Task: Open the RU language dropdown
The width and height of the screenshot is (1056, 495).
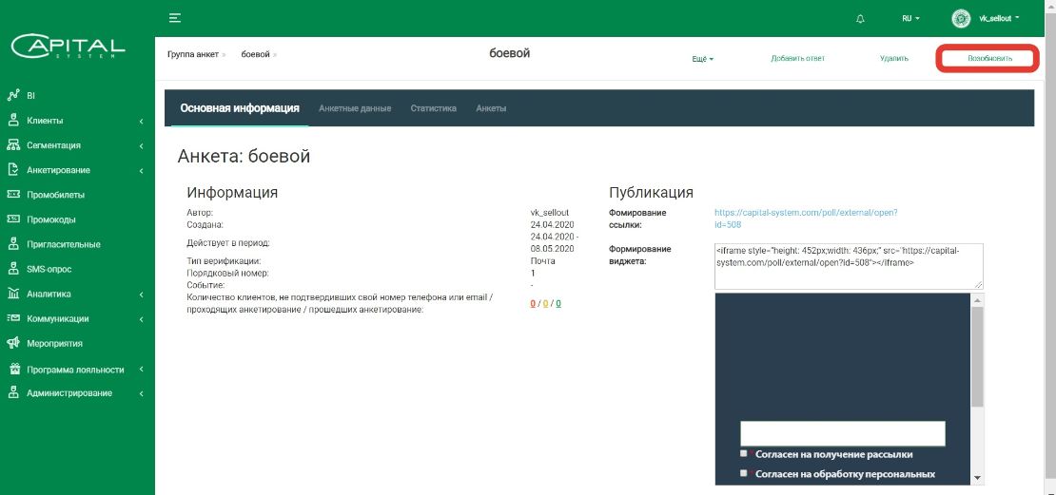Action: coord(910,19)
